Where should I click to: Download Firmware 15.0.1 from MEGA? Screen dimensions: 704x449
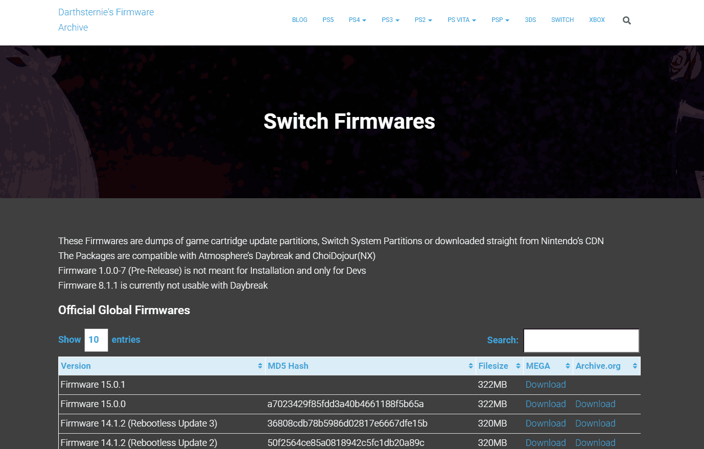click(x=546, y=385)
